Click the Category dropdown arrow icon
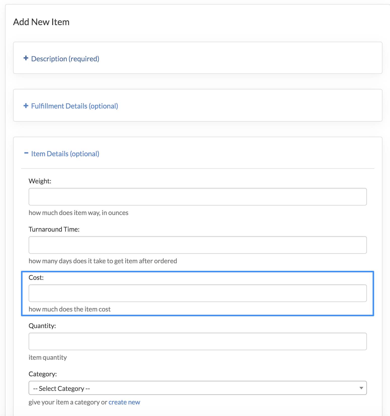390x416 pixels. [x=361, y=388]
